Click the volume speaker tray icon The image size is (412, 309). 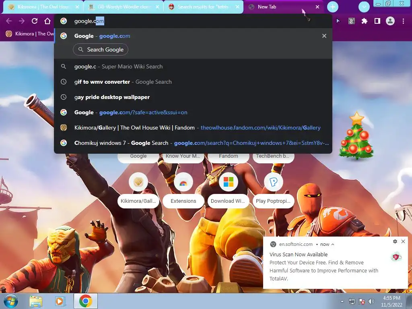(371, 301)
